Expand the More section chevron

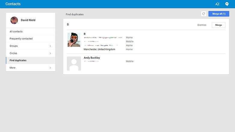coord(50,68)
